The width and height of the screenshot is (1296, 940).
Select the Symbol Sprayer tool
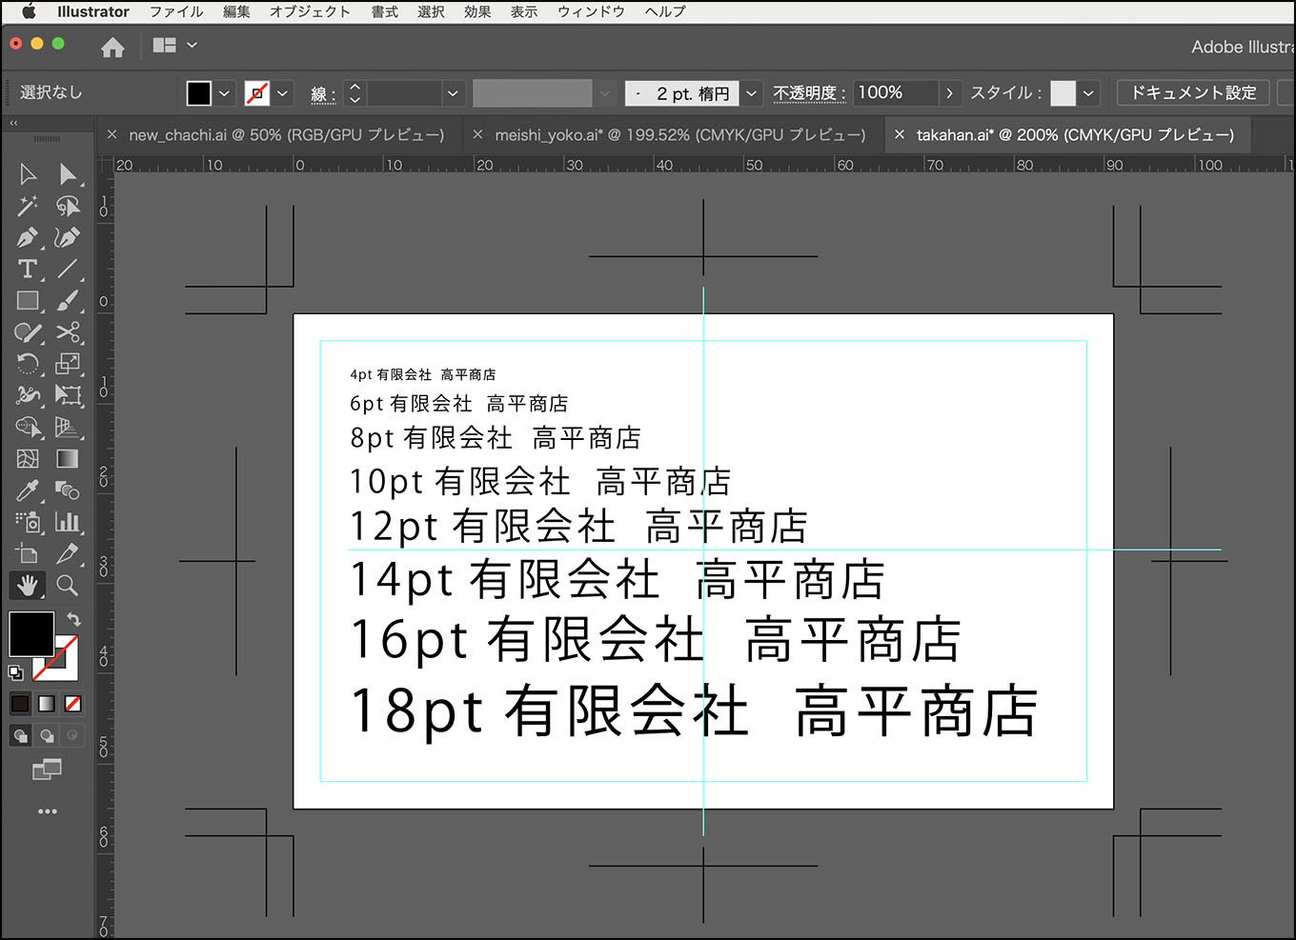pos(28,522)
